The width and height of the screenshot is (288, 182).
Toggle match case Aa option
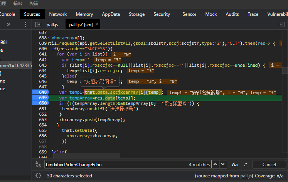coord(235,165)
